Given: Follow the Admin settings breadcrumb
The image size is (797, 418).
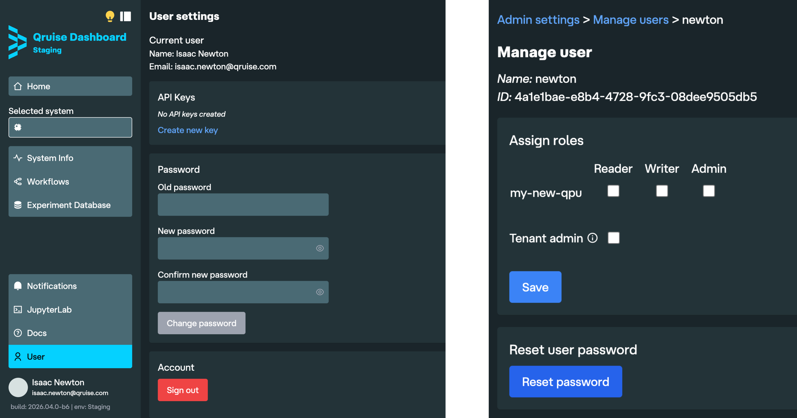Looking at the screenshot, I should coord(538,20).
